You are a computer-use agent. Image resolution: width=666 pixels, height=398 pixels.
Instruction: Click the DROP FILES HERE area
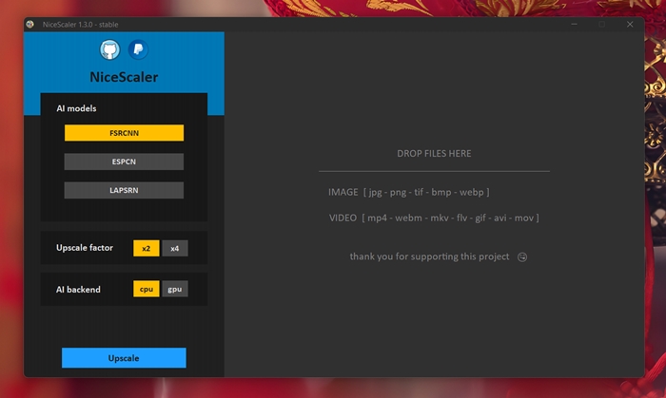click(x=434, y=154)
